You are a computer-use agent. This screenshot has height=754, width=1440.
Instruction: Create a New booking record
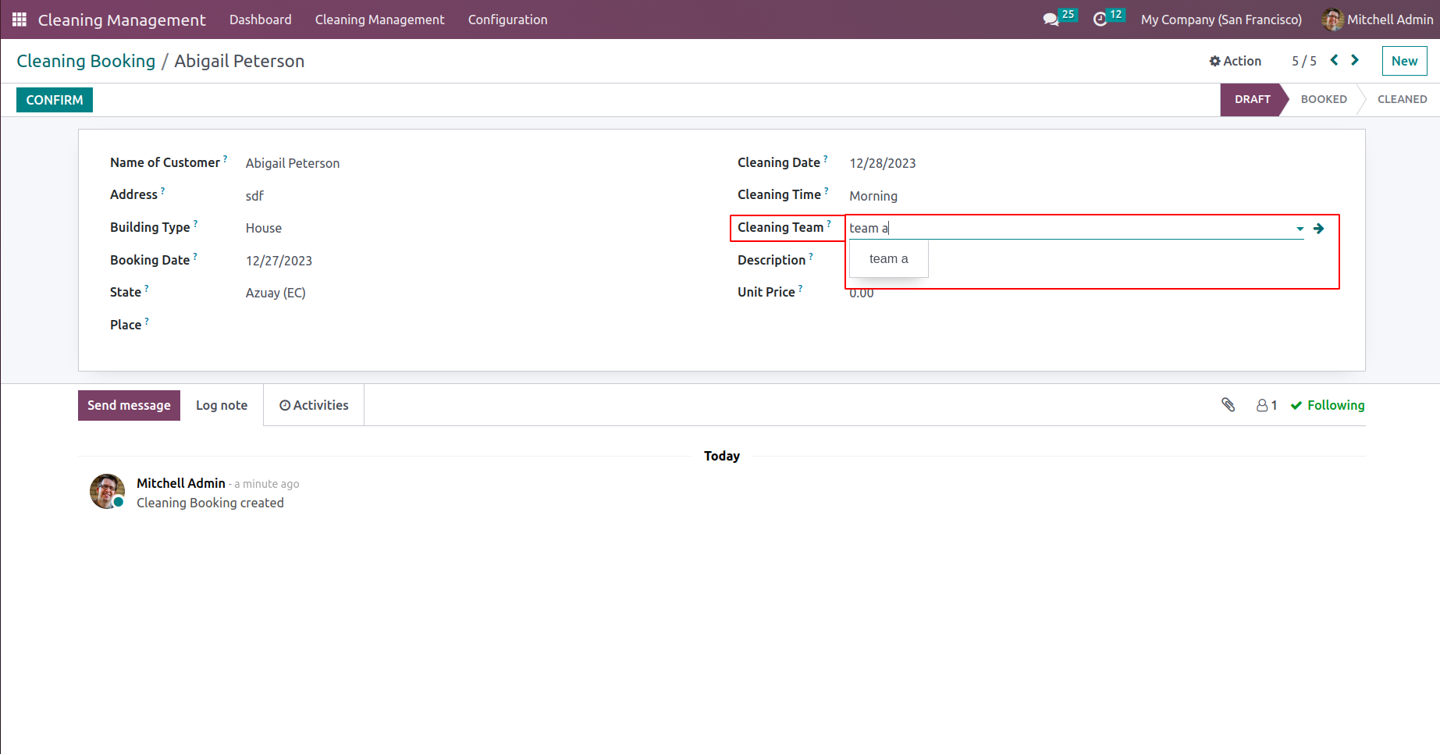[1405, 61]
